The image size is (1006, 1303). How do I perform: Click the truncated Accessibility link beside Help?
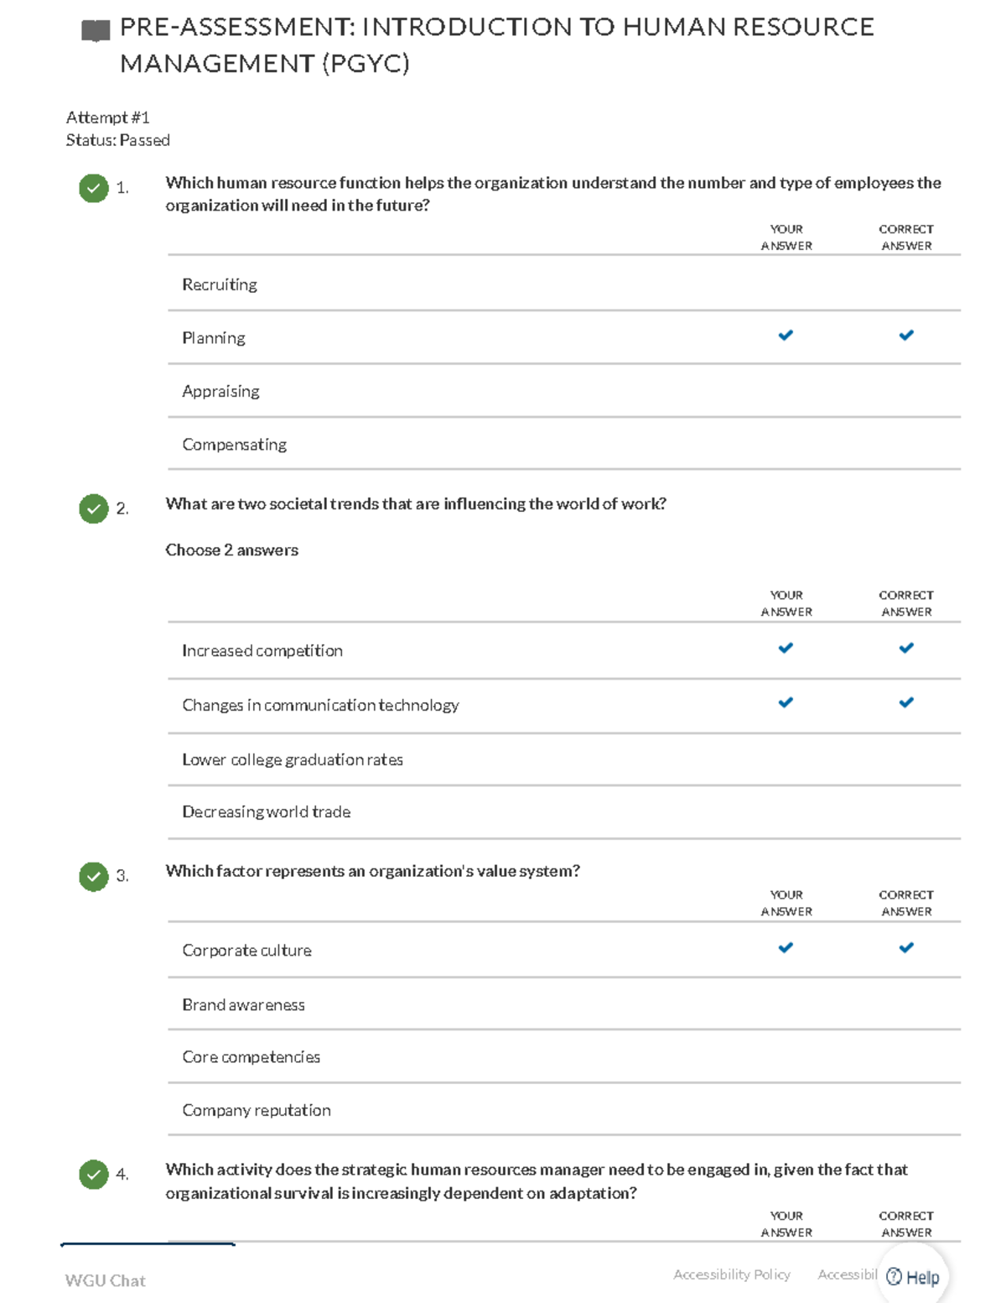[x=847, y=1274]
